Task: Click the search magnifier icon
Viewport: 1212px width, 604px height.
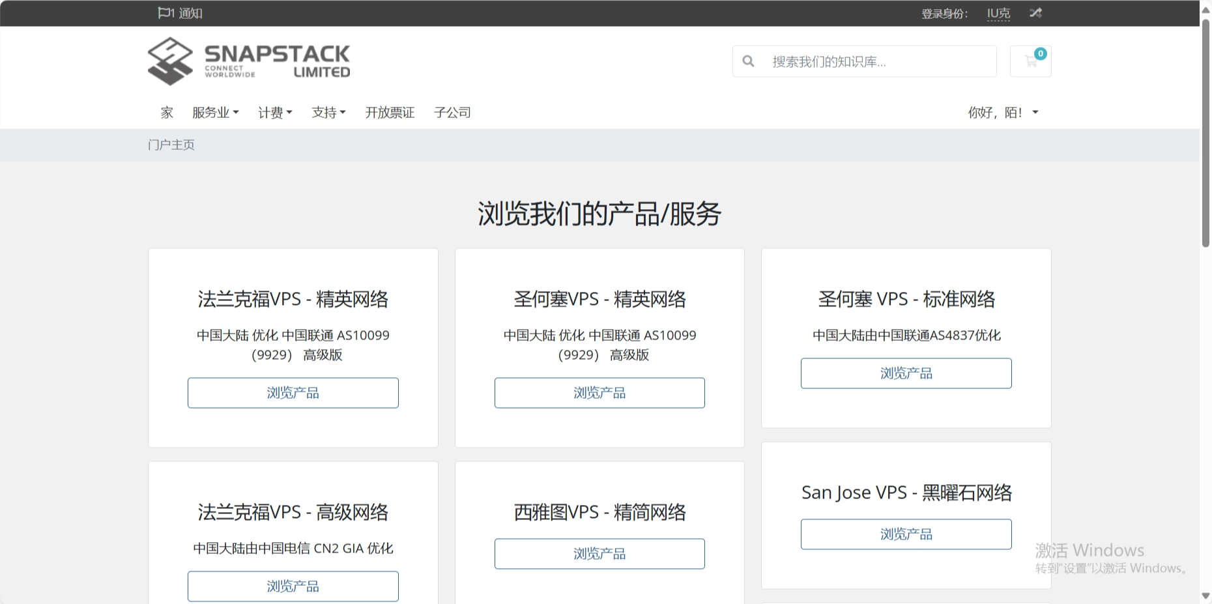Action: click(748, 61)
